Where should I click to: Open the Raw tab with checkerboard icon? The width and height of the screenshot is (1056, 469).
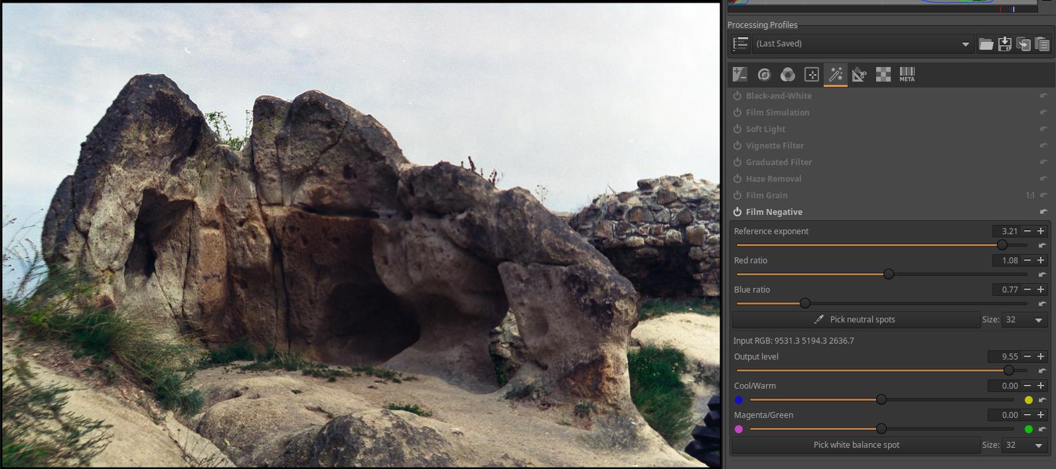883,74
